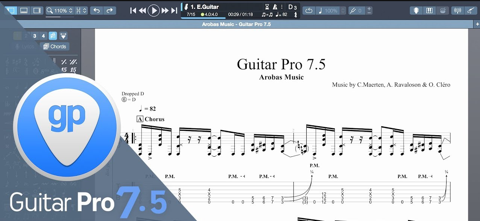Click the Dropped D tuning label

(133, 94)
